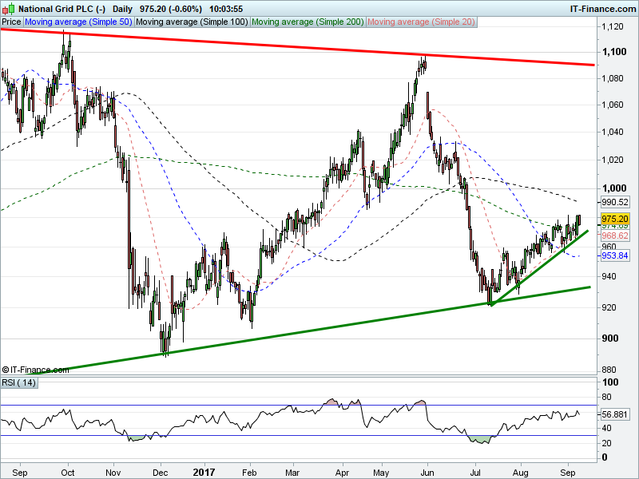Select Moving average (Simple 100) legend label
The height and width of the screenshot is (479, 639).
192,22
